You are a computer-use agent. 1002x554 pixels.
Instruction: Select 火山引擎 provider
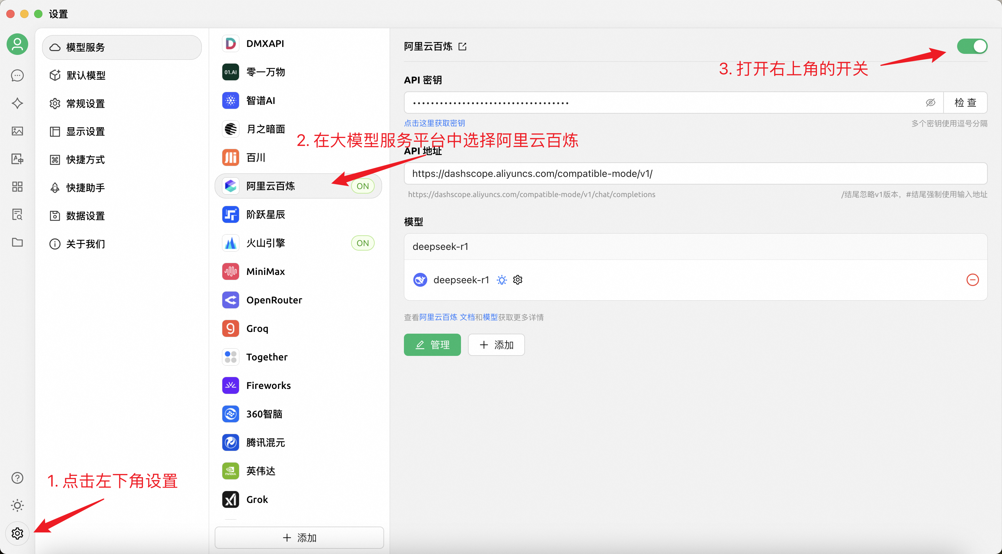coord(299,243)
